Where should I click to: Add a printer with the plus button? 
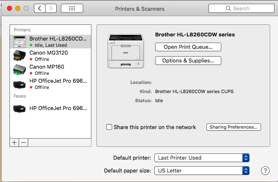pos(14,142)
